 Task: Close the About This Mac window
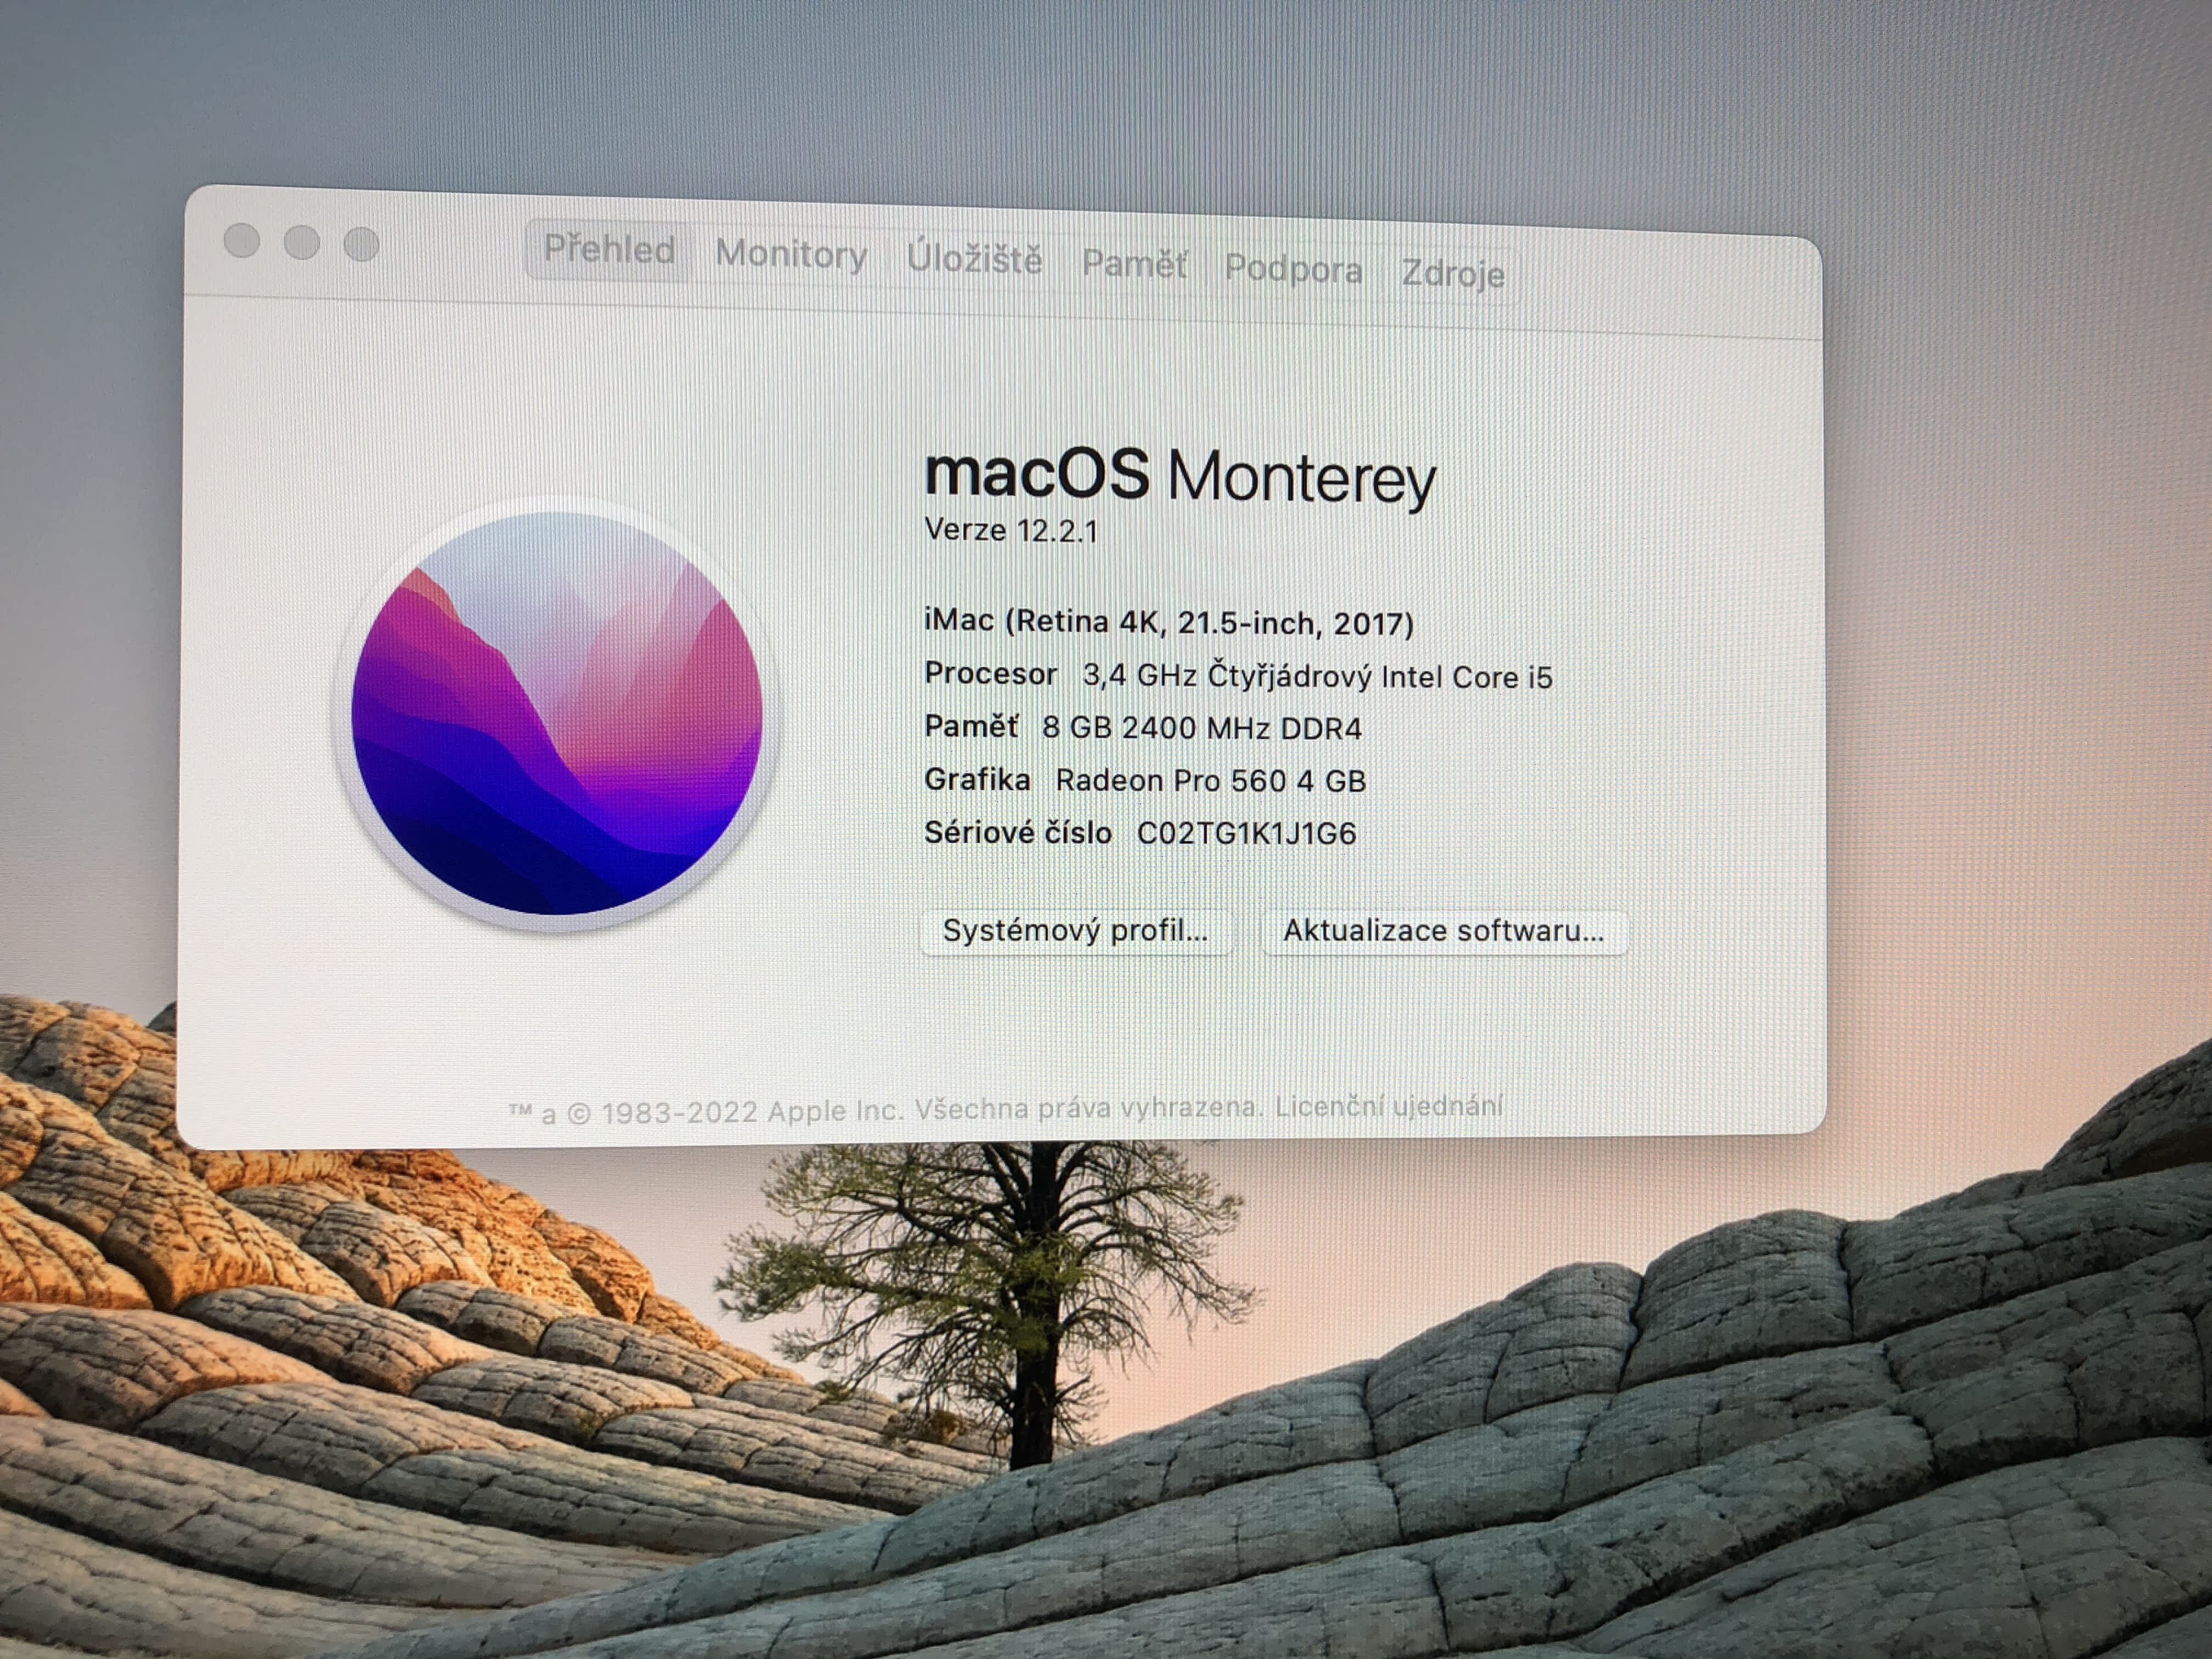pyautogui.click(x=242, y=240)
